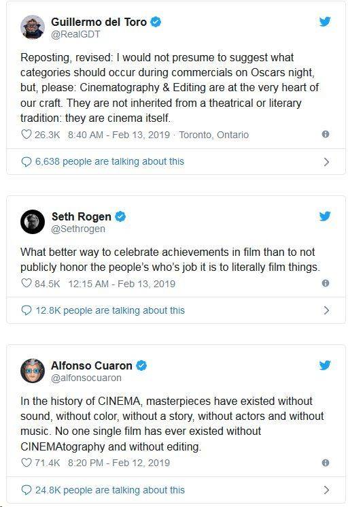Open Guillermo del Toro's profile picture

point(32,27)
